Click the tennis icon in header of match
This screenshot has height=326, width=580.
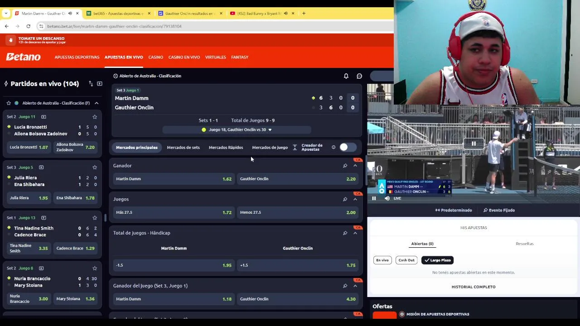pos(116,76)
